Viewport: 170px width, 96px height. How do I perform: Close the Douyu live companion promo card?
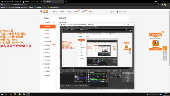point(163,32)
